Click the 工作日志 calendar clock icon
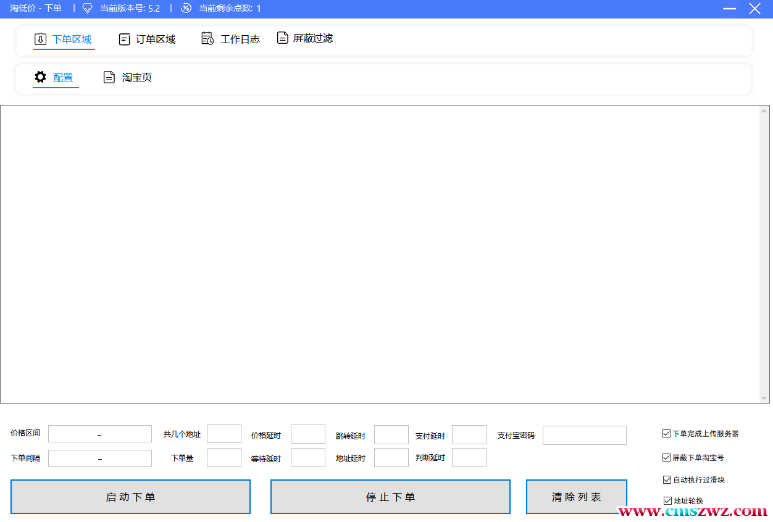This screenshot has width=773, height=522. point(207,39)
